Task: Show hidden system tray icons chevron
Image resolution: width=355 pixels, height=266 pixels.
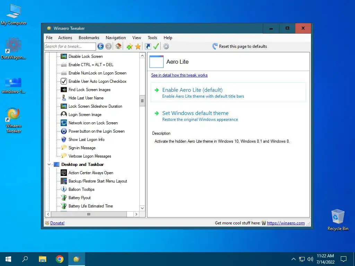Action: click(293, 259)
